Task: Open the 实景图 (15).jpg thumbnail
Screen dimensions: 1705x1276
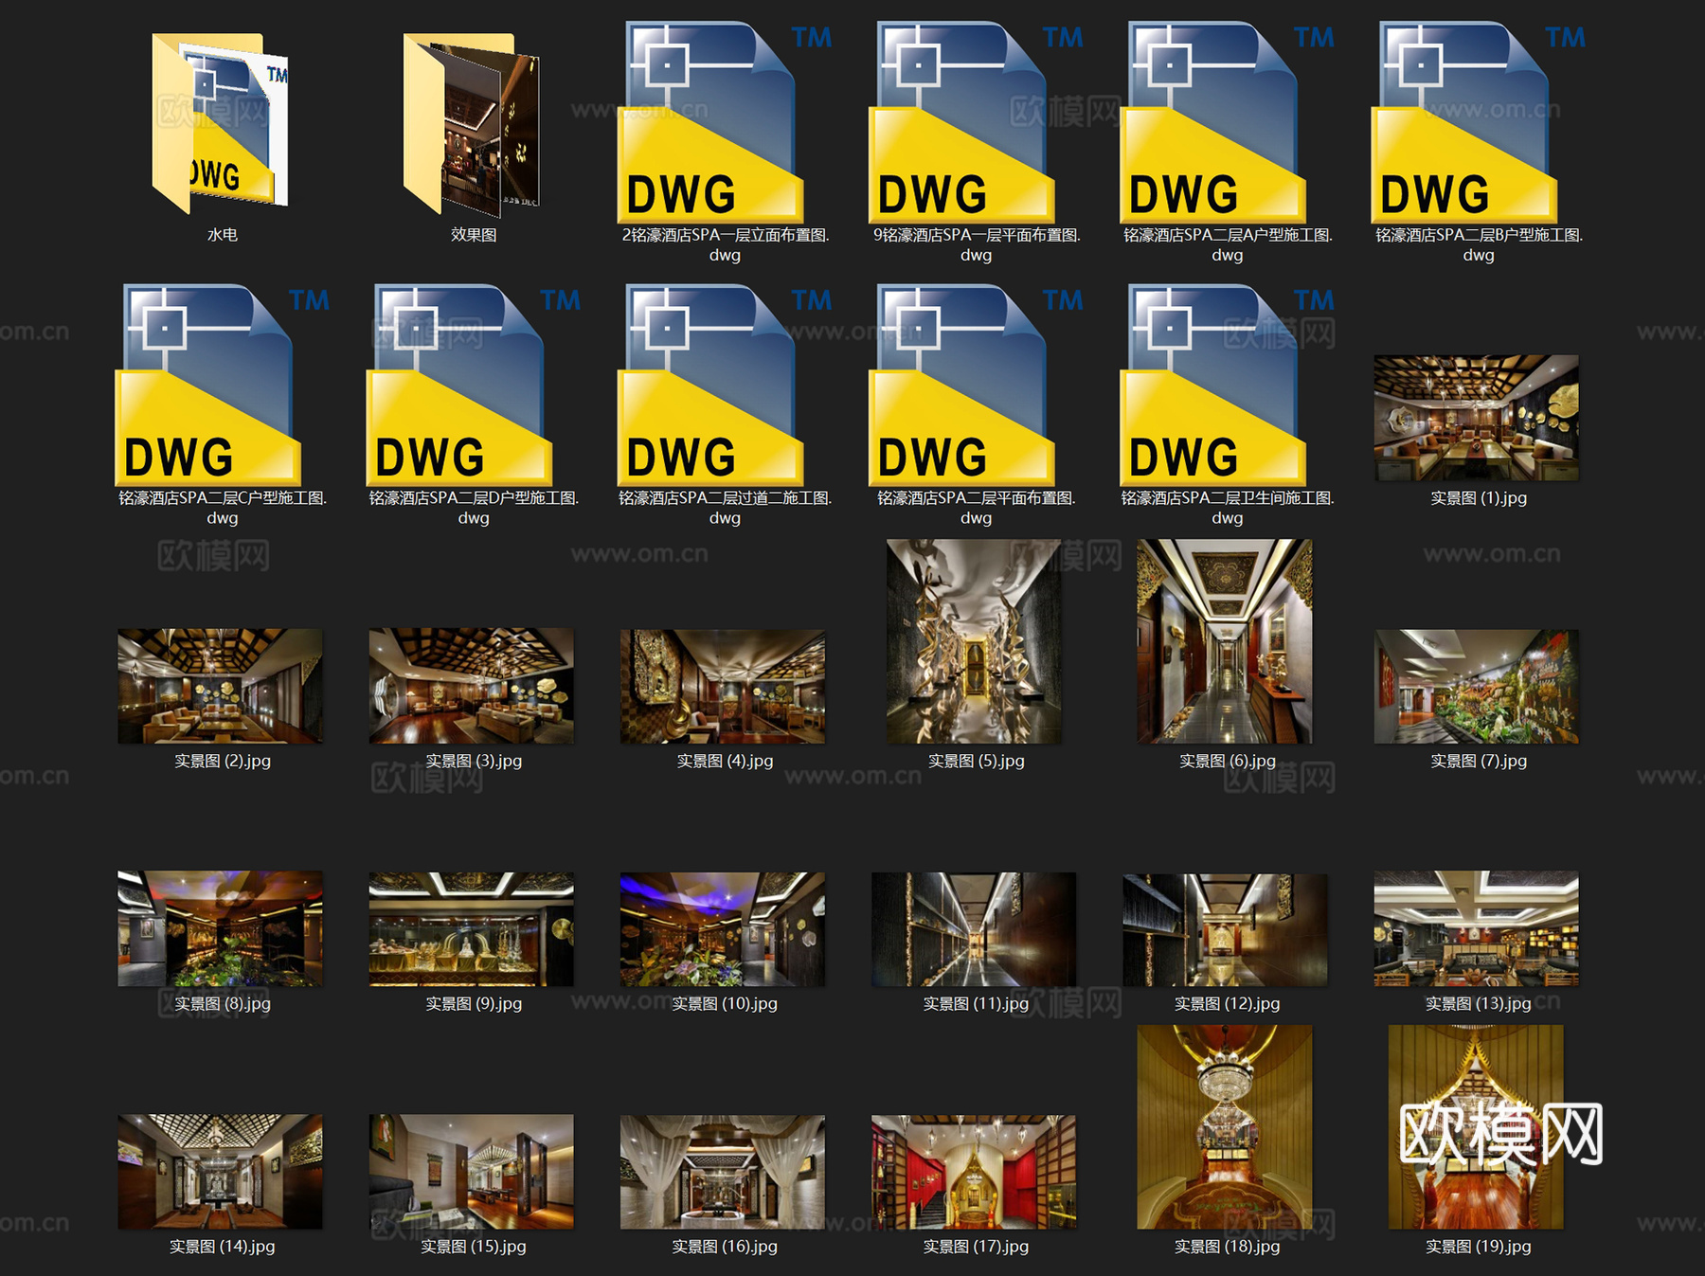Action: (x=472, y=1172)
